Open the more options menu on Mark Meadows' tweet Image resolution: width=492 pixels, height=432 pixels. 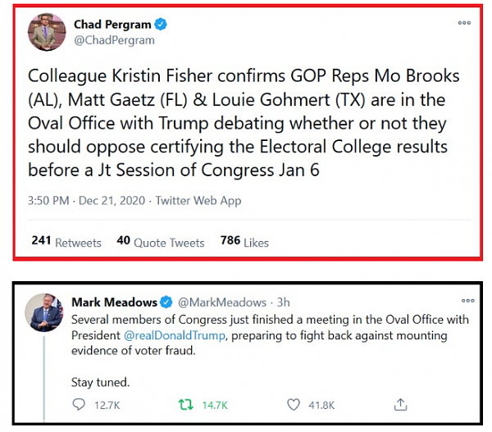click(467, 302)
